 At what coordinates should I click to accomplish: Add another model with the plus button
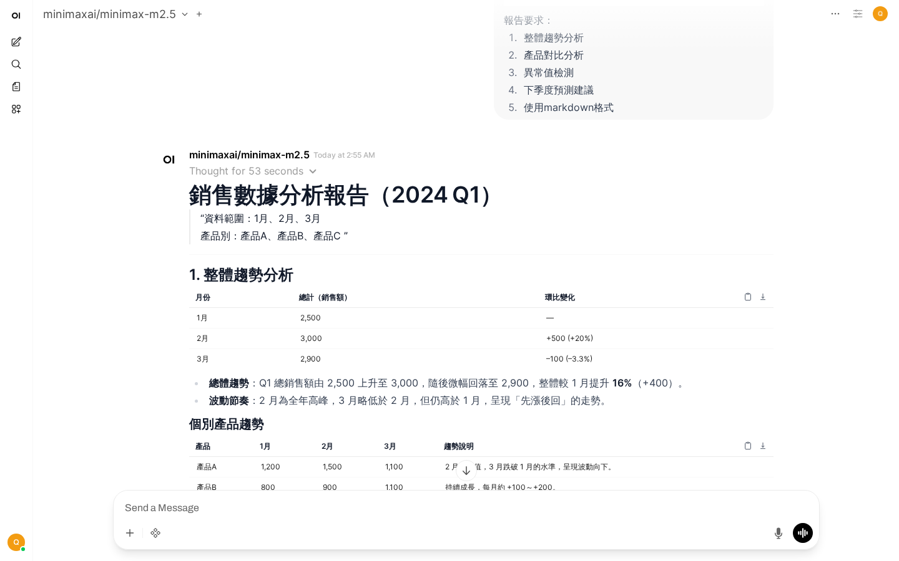[x=199, y=14]
